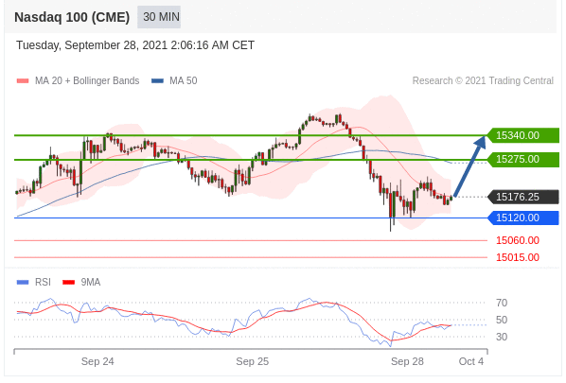The width and height of the screenshot is (566, 383).
Task: Click the 15275.00 green resistance label
Action: 523,159
